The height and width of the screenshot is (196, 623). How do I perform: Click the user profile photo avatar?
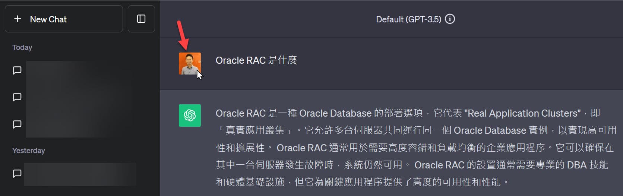click(x=190, y=63)
